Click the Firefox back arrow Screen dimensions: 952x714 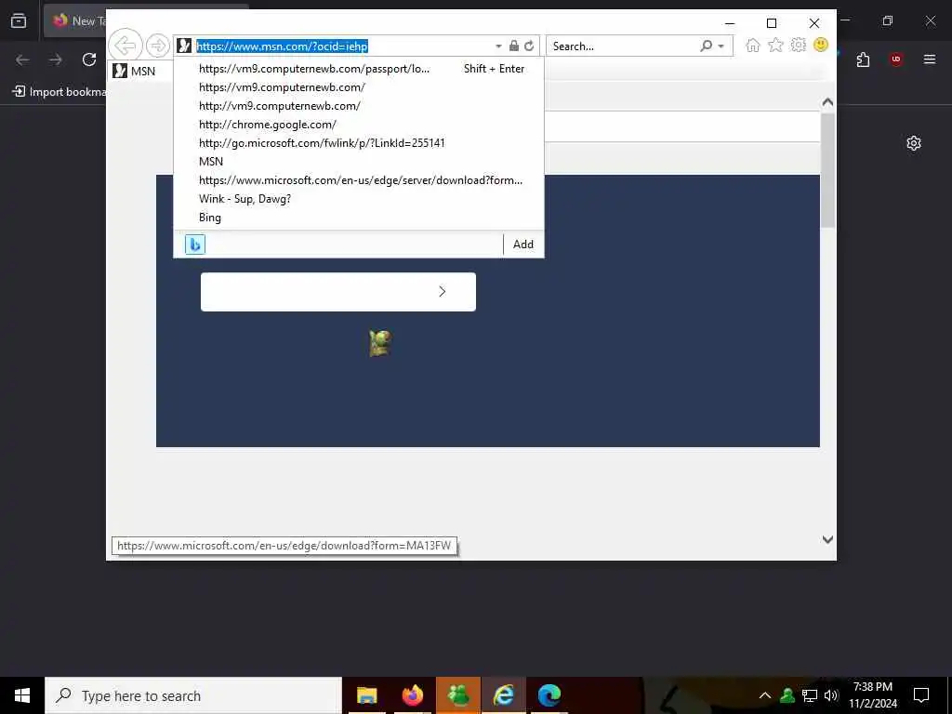click(22, 59)
